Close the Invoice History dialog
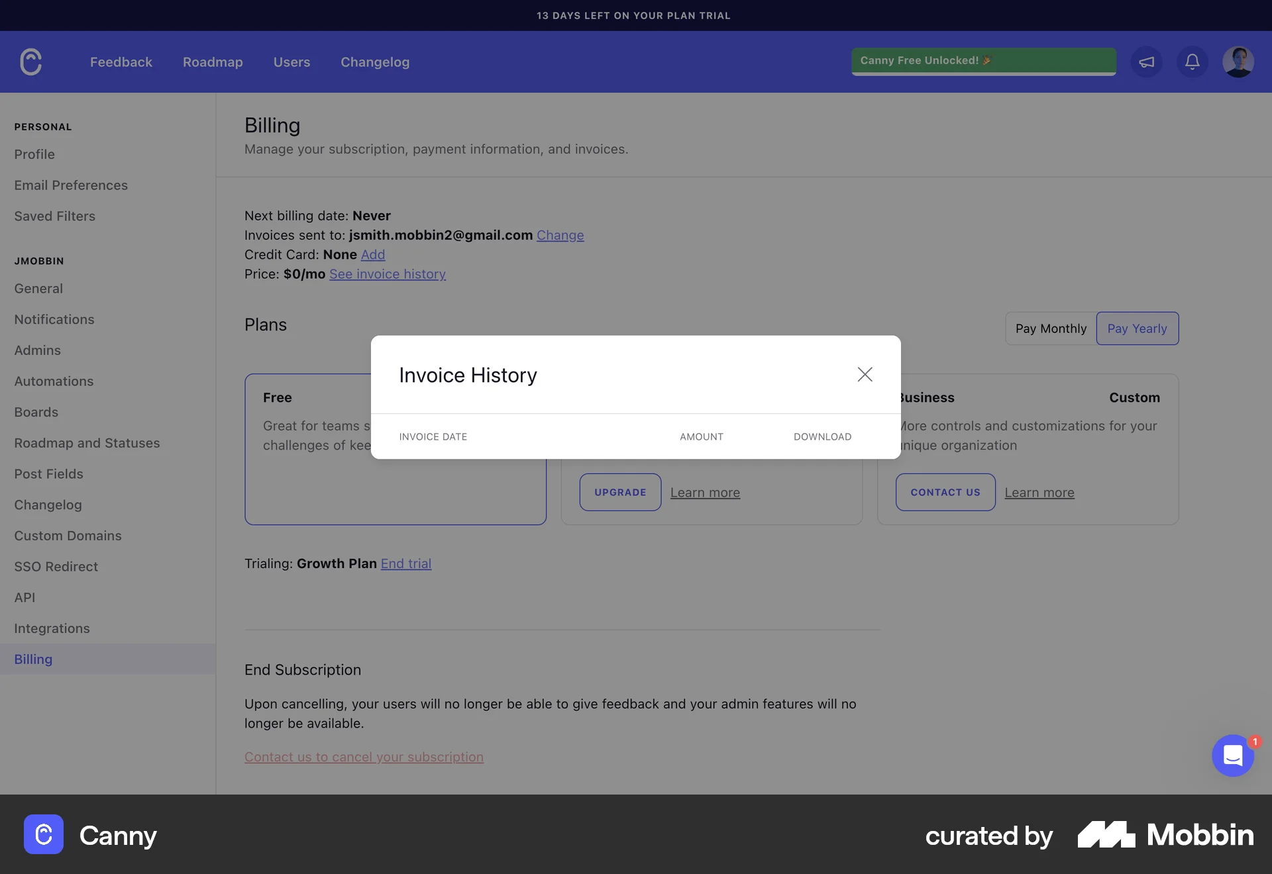1272x874 pixels. [865, 374]
